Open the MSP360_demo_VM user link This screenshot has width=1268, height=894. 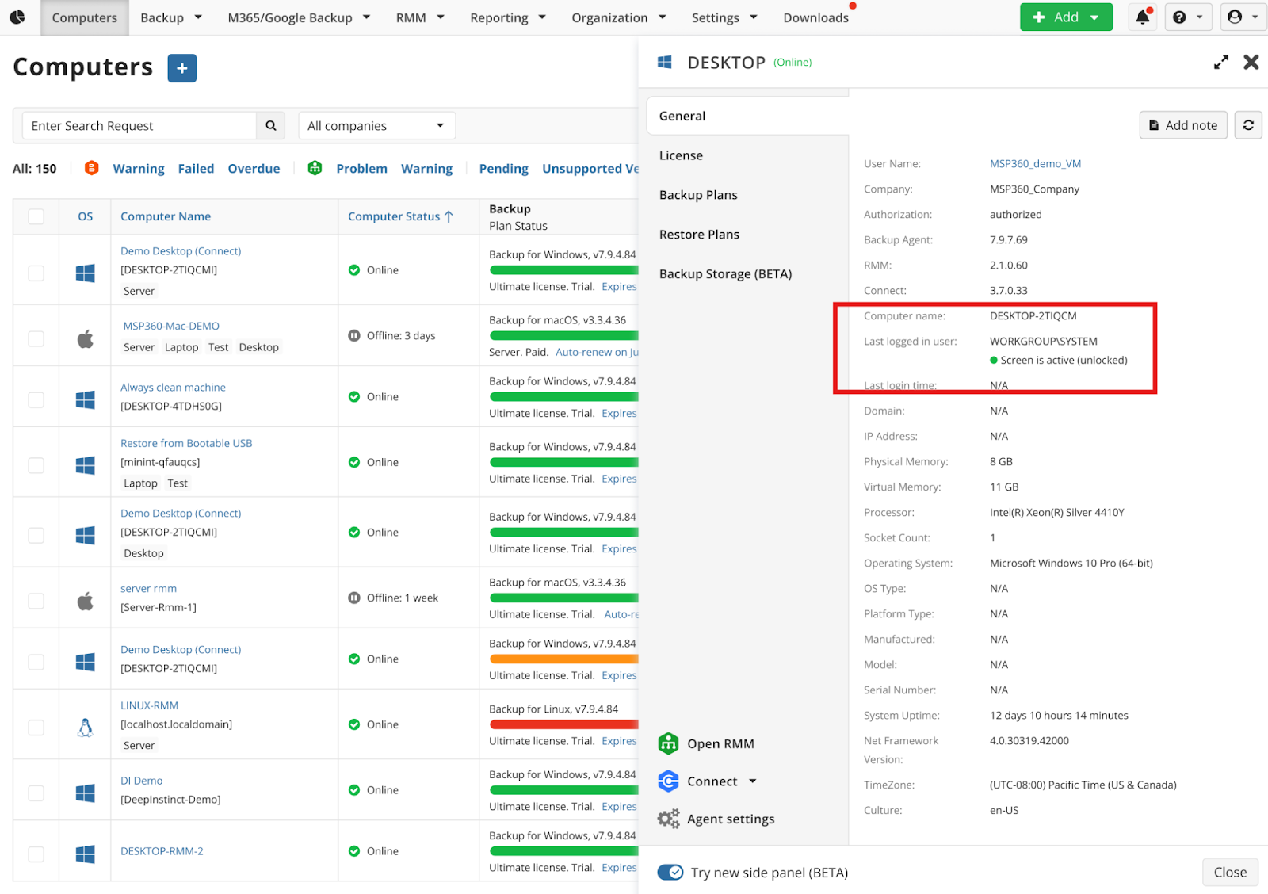click(x=1036, y=163)
